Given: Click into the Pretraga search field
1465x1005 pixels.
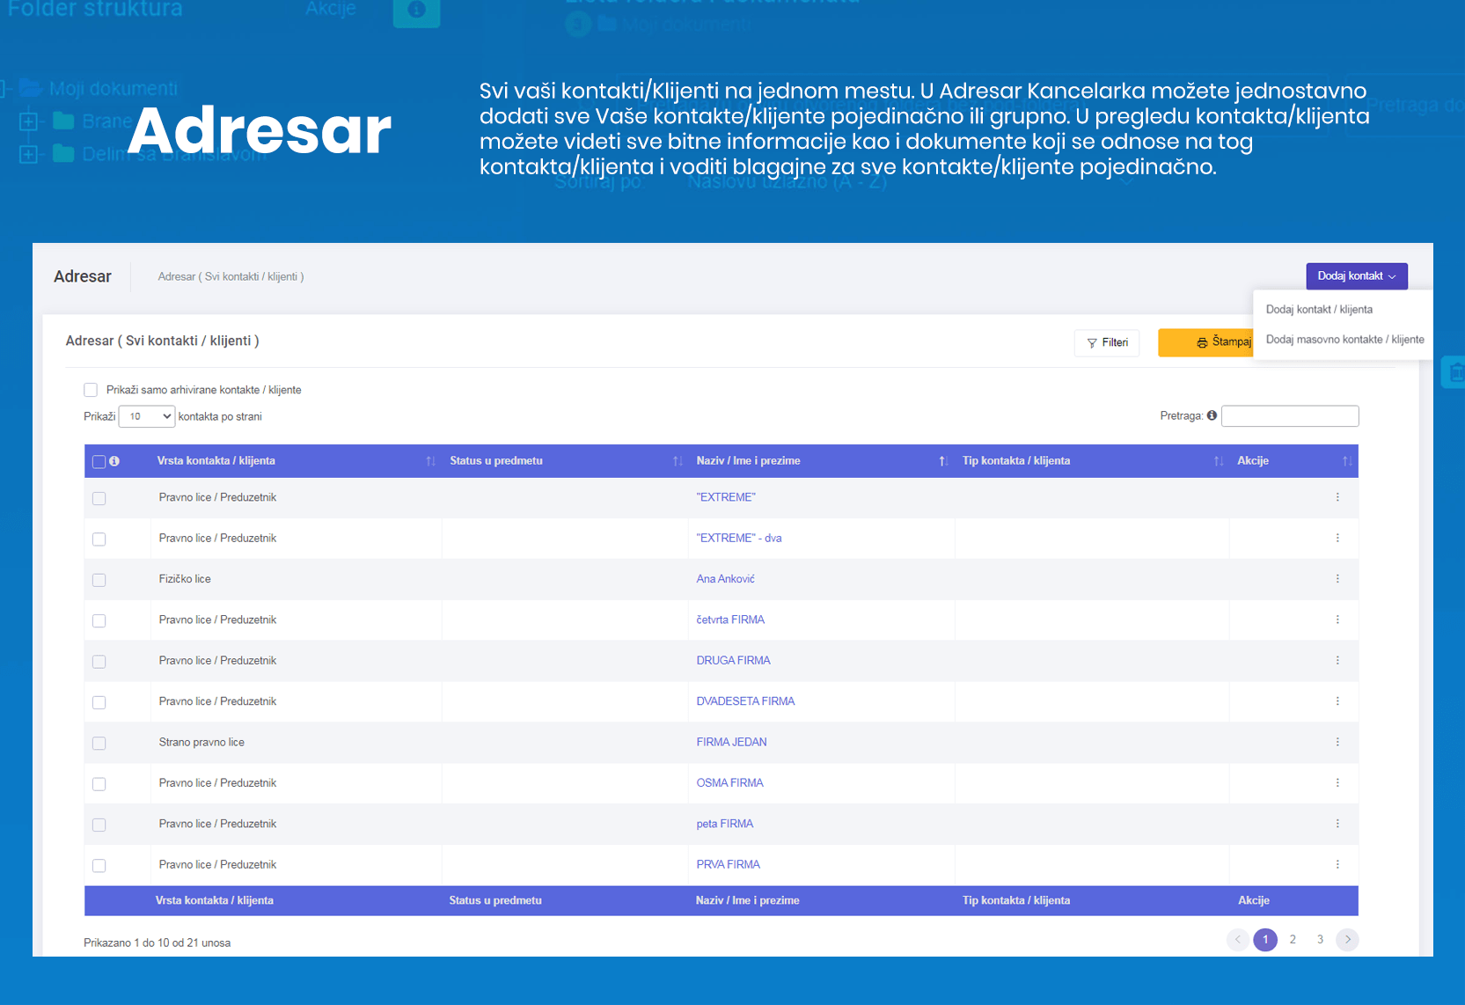Looking at the screenshot, I should pyautogui.click(x=1290, y=416).
